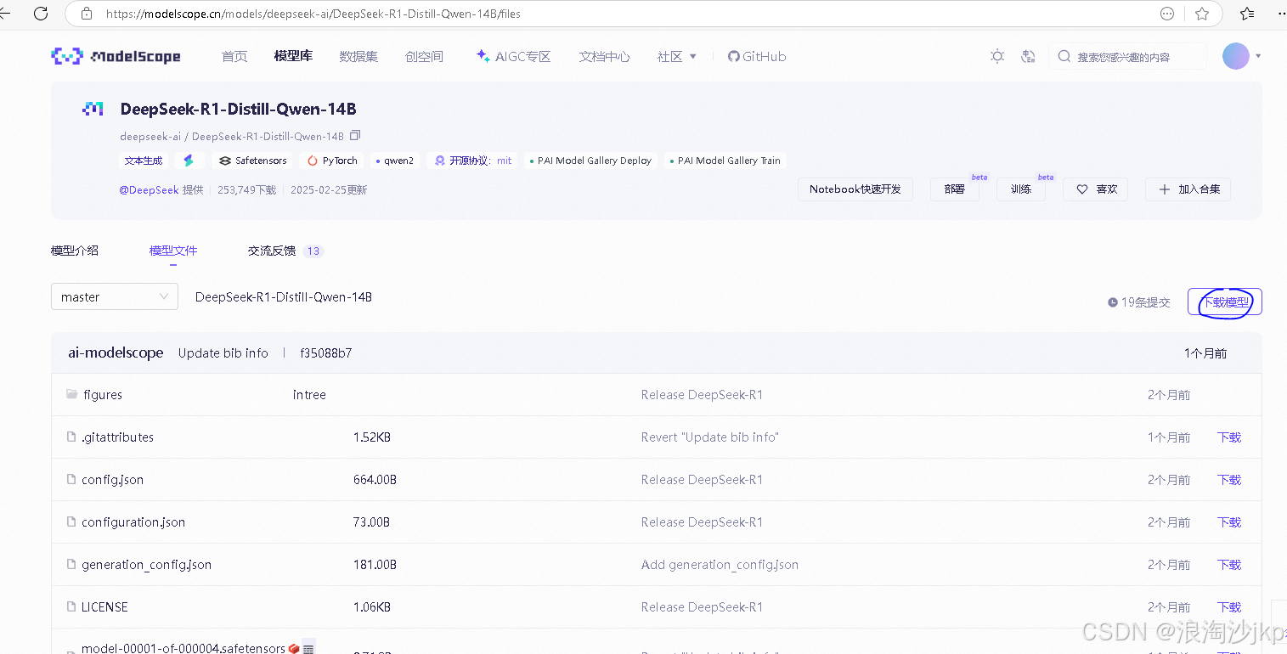Click the figures folder icon

[72, 395]
